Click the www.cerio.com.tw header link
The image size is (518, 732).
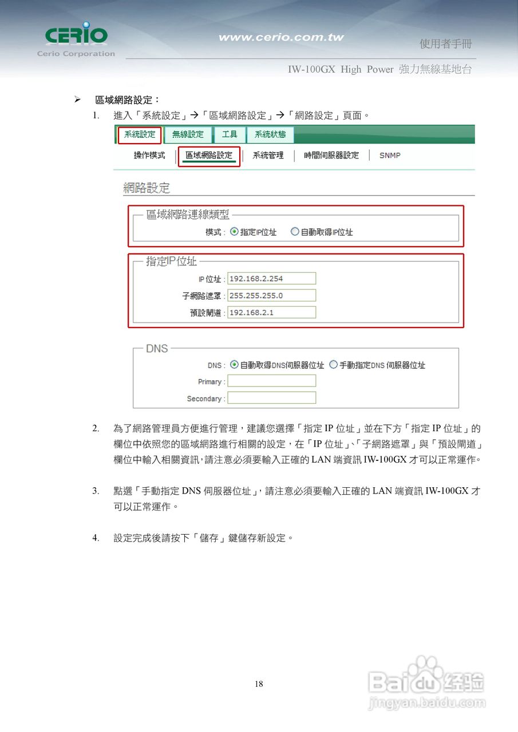[281, 38]
